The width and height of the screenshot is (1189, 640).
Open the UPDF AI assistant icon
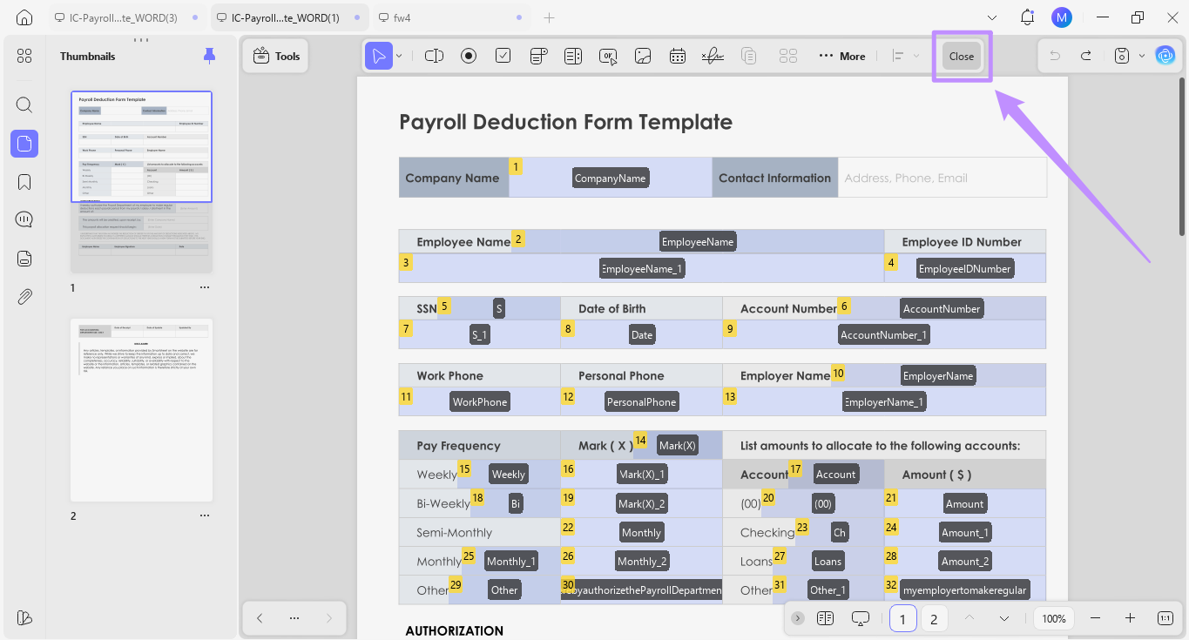coord(1165,56)
